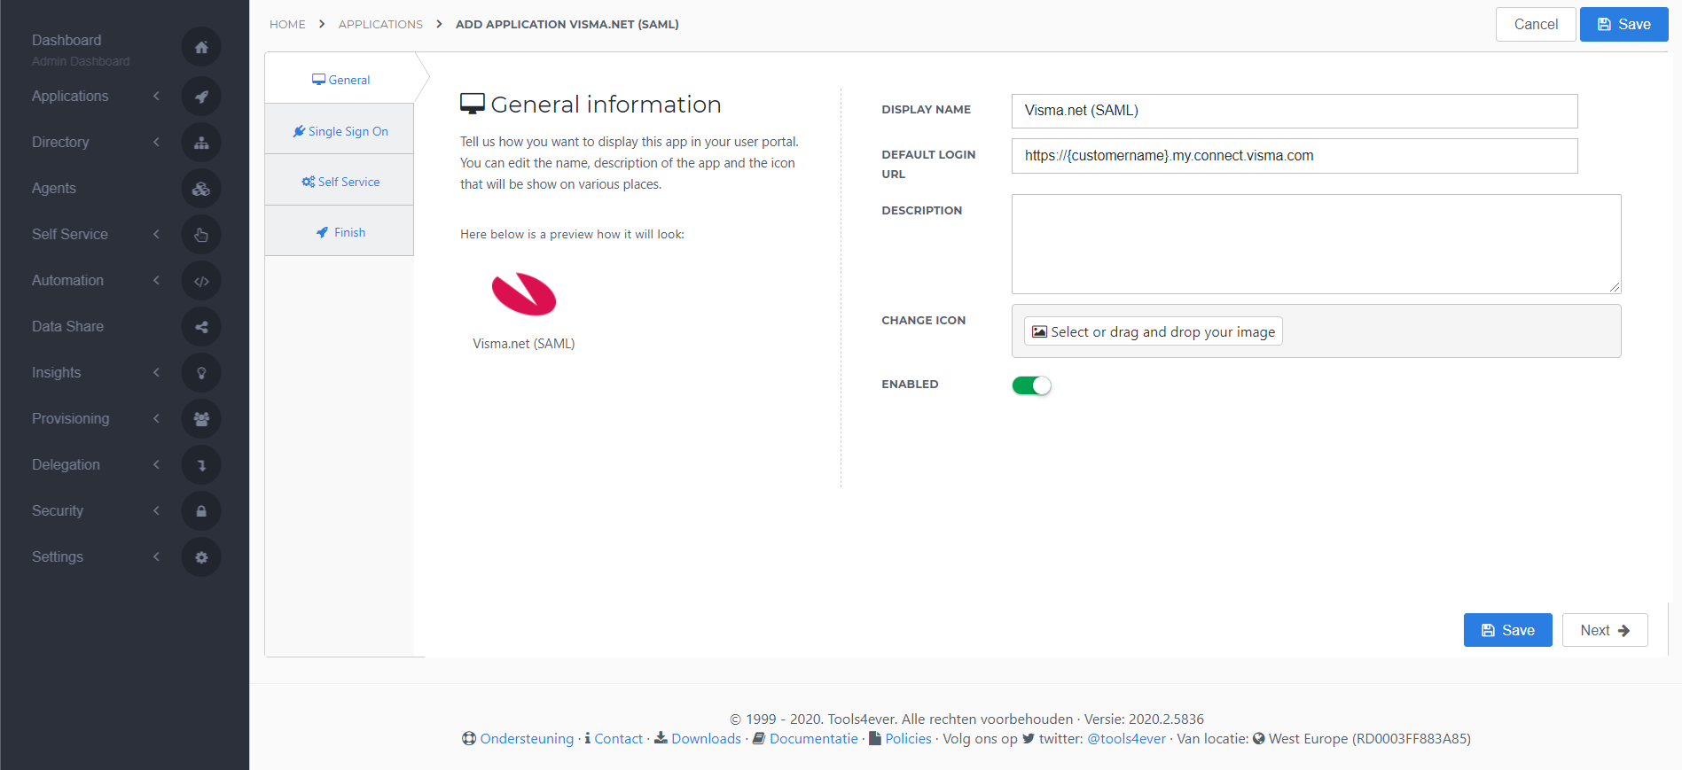Expand the Automation menu chevron
This screenshot has width=1682, height=770.
156,280
